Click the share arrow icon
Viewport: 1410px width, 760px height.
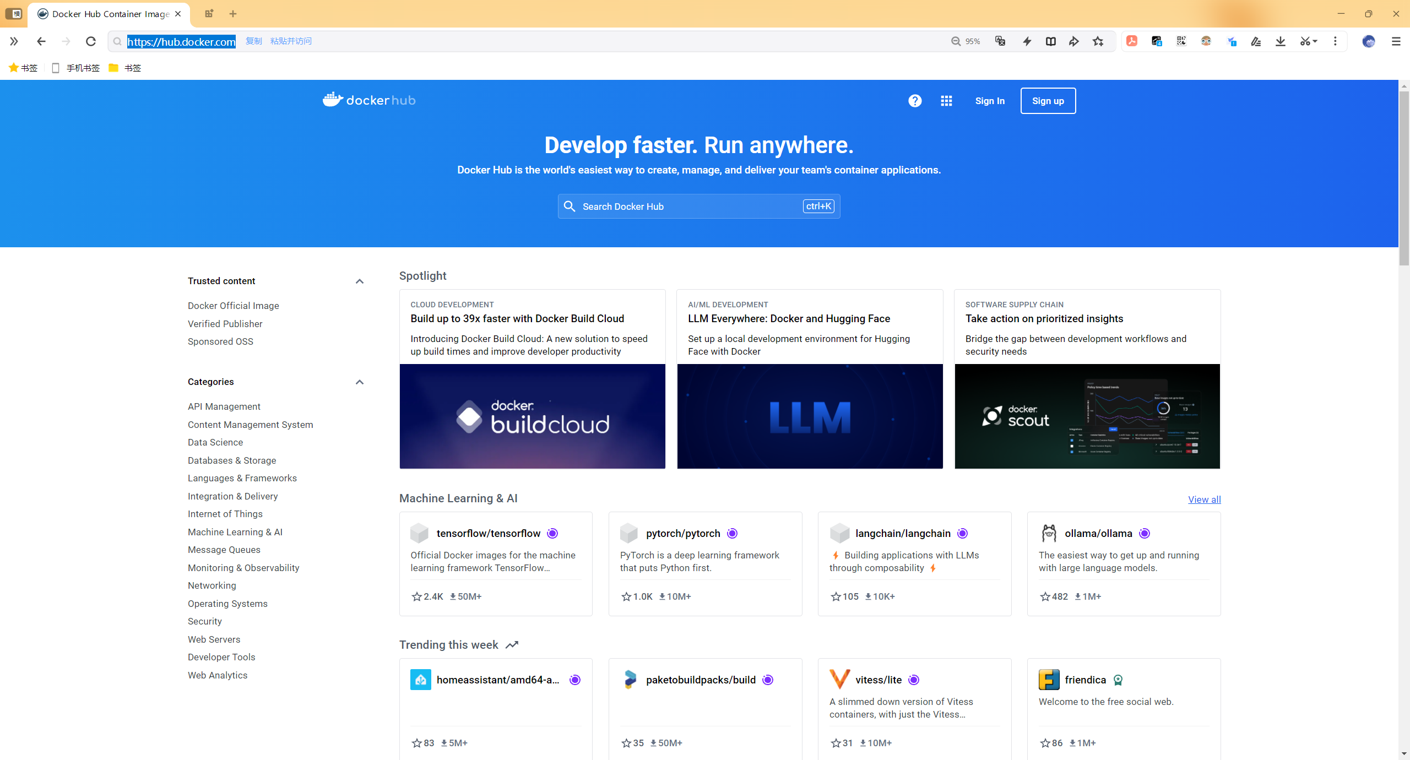[x=1074, y=41]
